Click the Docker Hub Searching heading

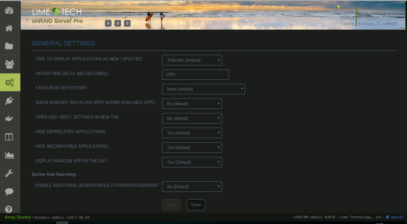pyautogui.click(x=54, y=174)
